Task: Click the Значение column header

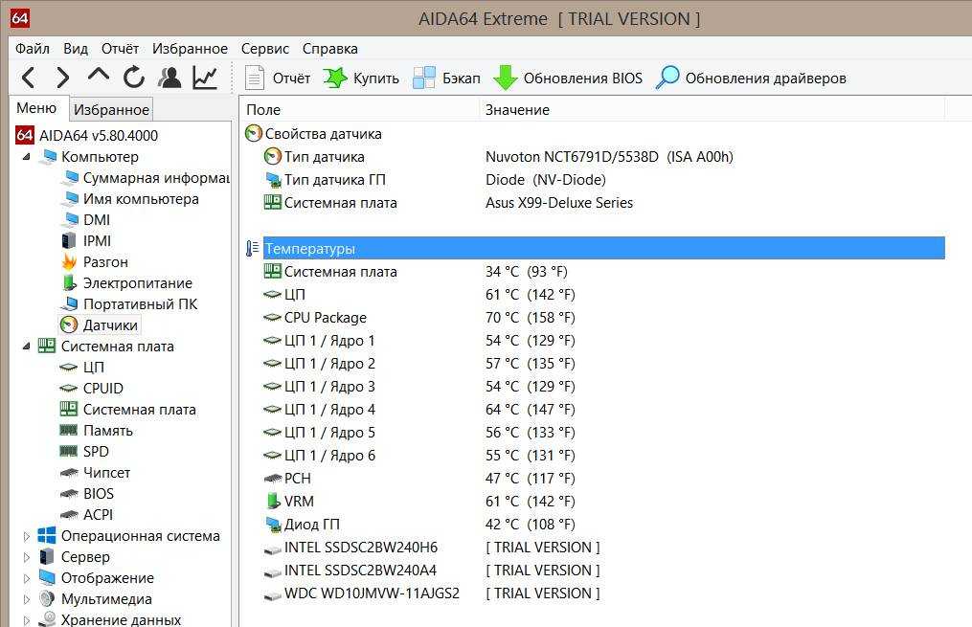Action: pyautogui.click(x=712, y=110)
